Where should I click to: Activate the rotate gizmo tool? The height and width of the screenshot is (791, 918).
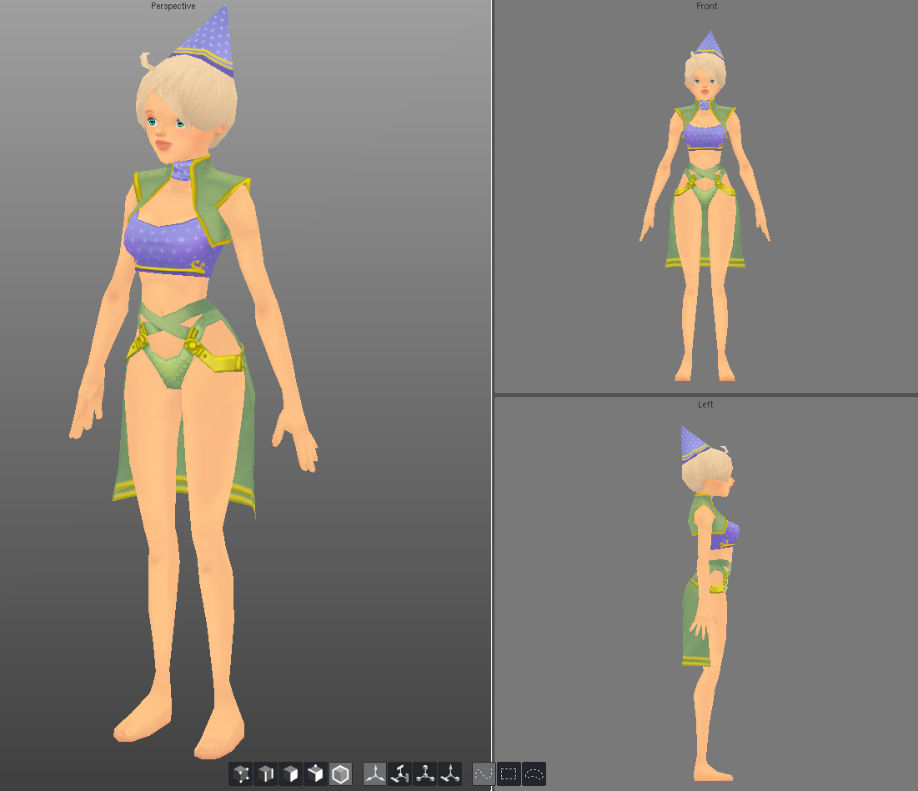[x=400, y=774]
